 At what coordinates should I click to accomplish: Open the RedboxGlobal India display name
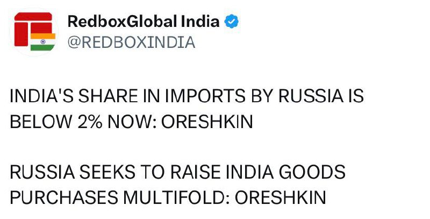144,22
